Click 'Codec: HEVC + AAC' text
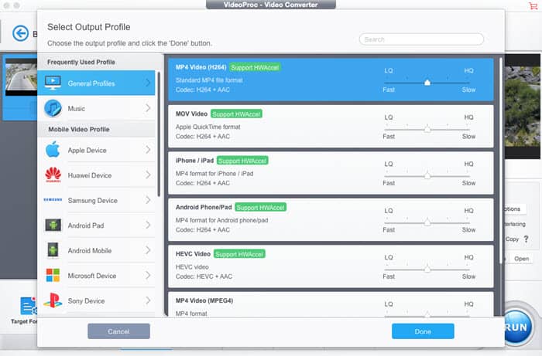This screenshot has width=542, height=356. 204,276
